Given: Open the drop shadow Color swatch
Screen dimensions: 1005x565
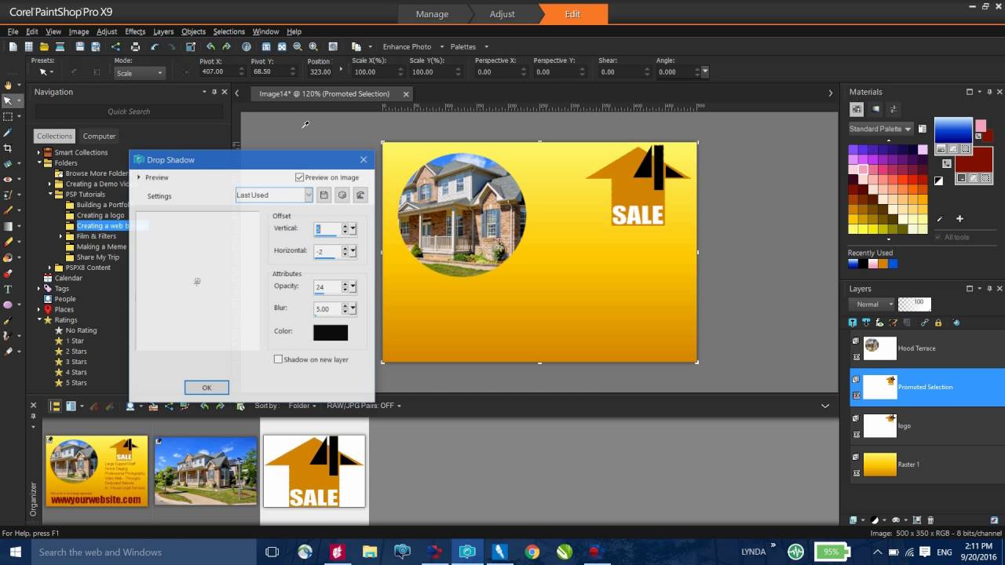Looking at the screenshot, I should (330, 333).
